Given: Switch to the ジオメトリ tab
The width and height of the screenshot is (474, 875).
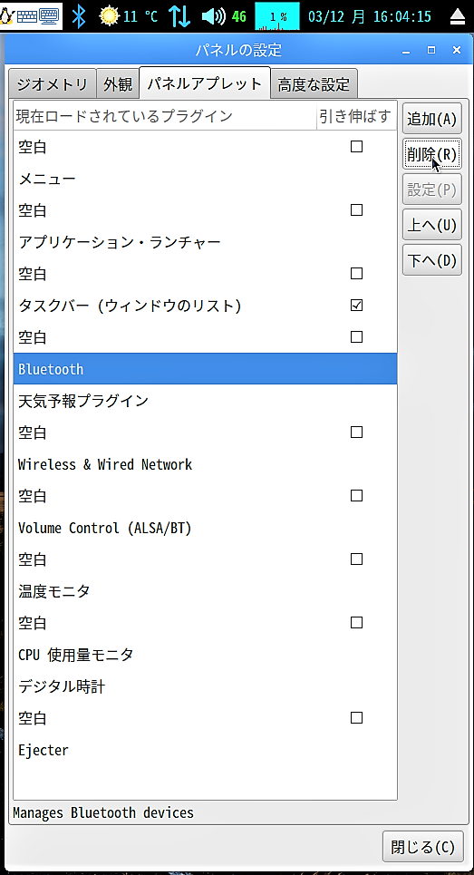Looking at the screenshot, I should 52,84.
